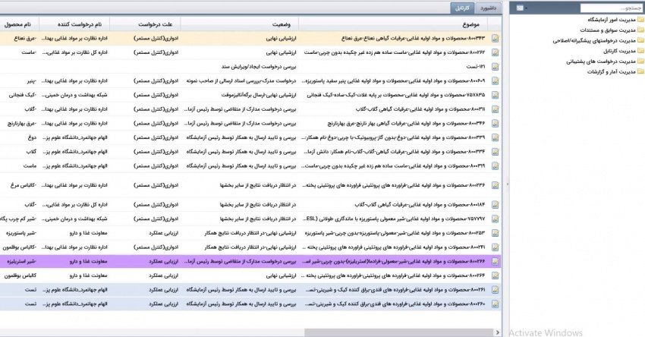
Task: Expand the مدیریت سوابق و مستندات folder
Action: click(x=640, y=30)
